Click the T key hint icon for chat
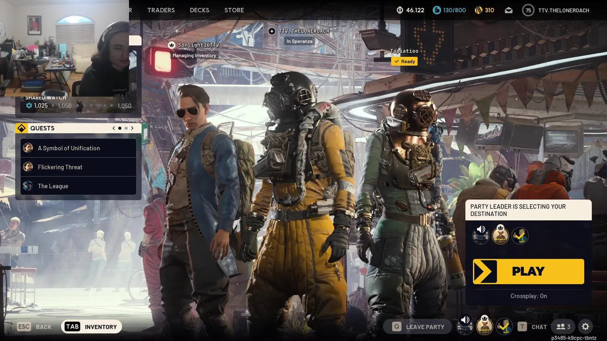 tap(522, 327)
